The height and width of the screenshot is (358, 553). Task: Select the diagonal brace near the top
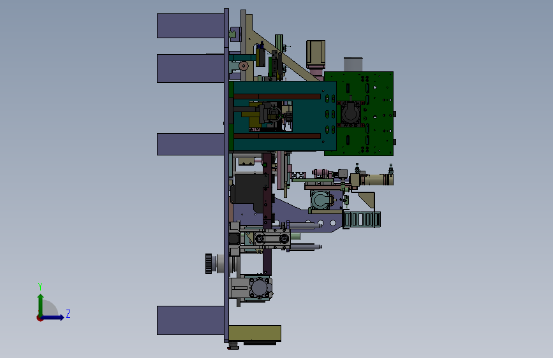[x=286, y=57]
